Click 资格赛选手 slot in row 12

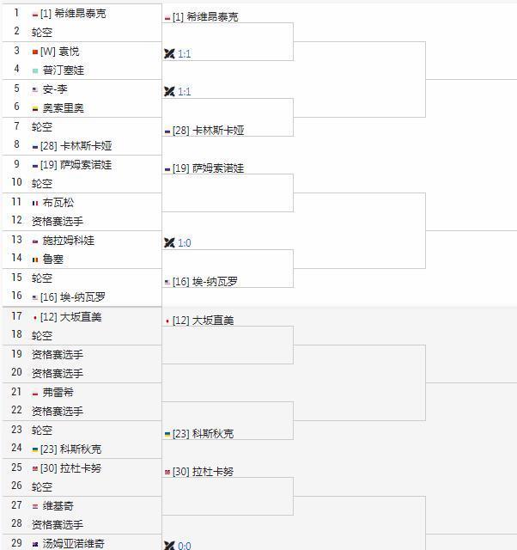click(x=58, y=222)
